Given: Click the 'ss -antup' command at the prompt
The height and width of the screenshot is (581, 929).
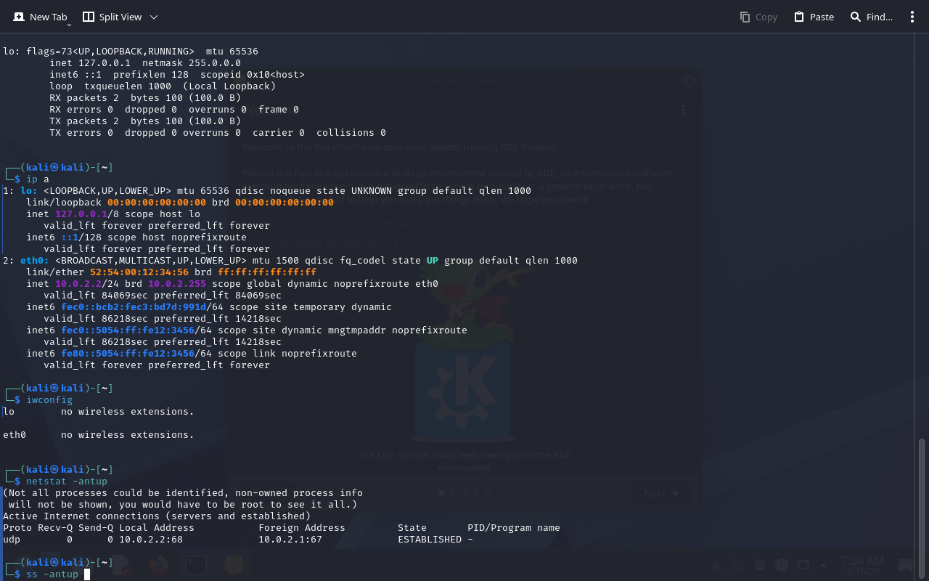Looking at the screenshot, I should [x=52, y=574].
